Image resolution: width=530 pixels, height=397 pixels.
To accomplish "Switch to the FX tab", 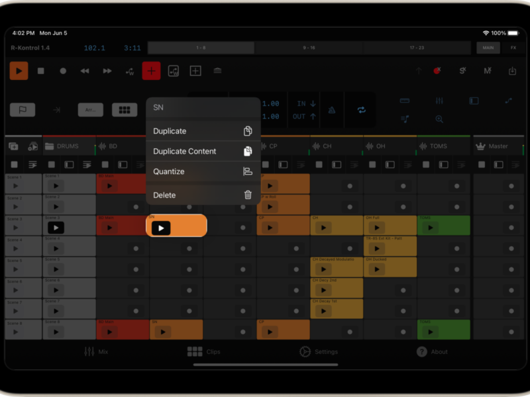I will (513, 48).
